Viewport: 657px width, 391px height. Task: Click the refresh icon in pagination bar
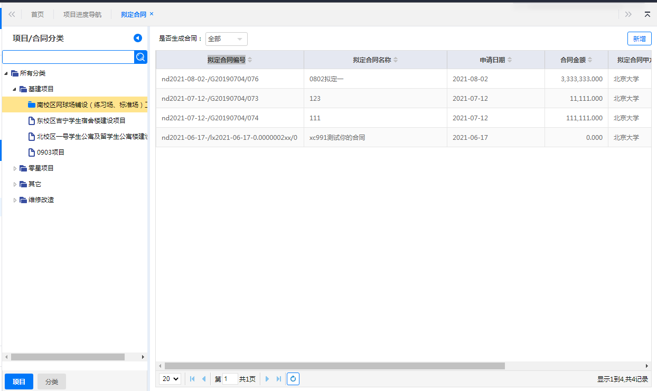pos(293,379)
